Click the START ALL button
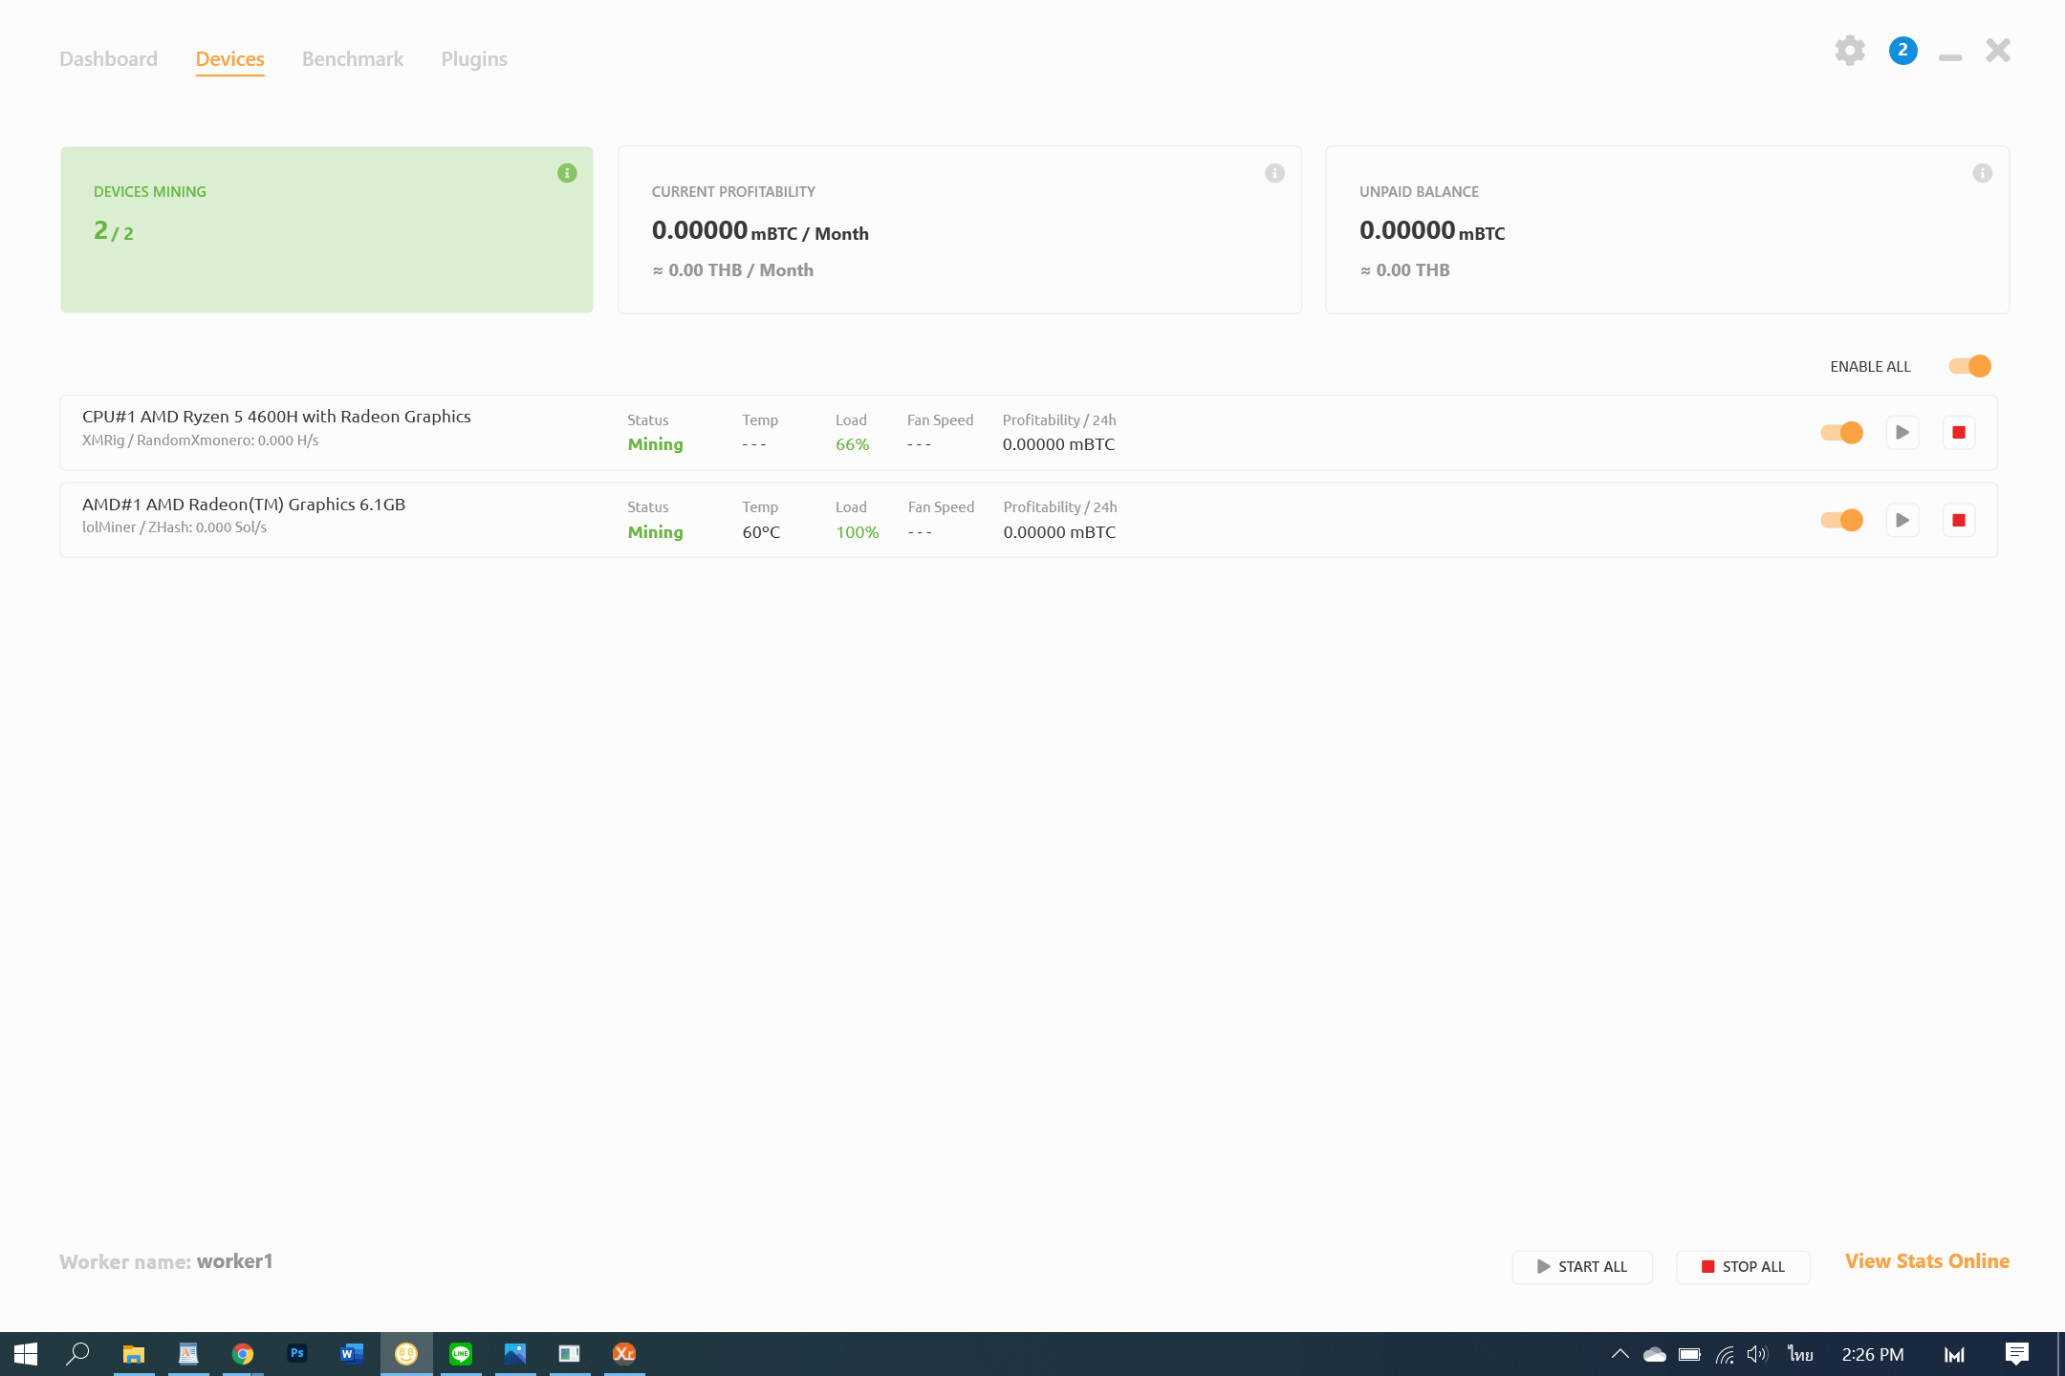The height and width of the screenshot is (1376, 2065). [x=1582, y=1267]
